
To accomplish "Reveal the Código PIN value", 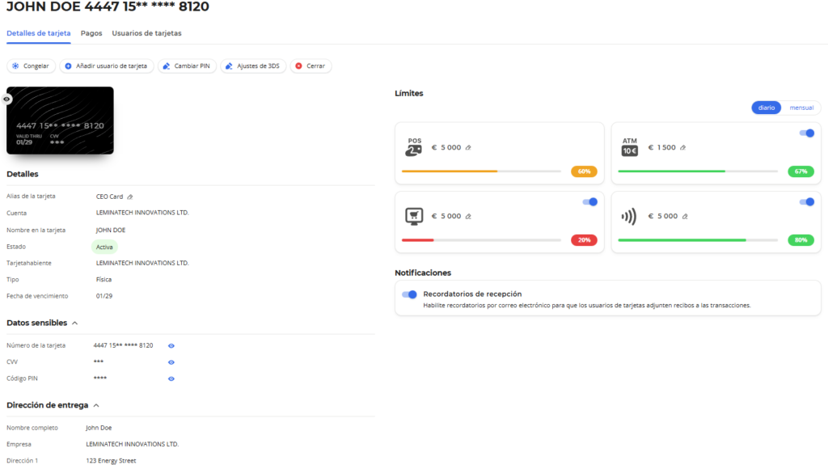I will point(171,378).
